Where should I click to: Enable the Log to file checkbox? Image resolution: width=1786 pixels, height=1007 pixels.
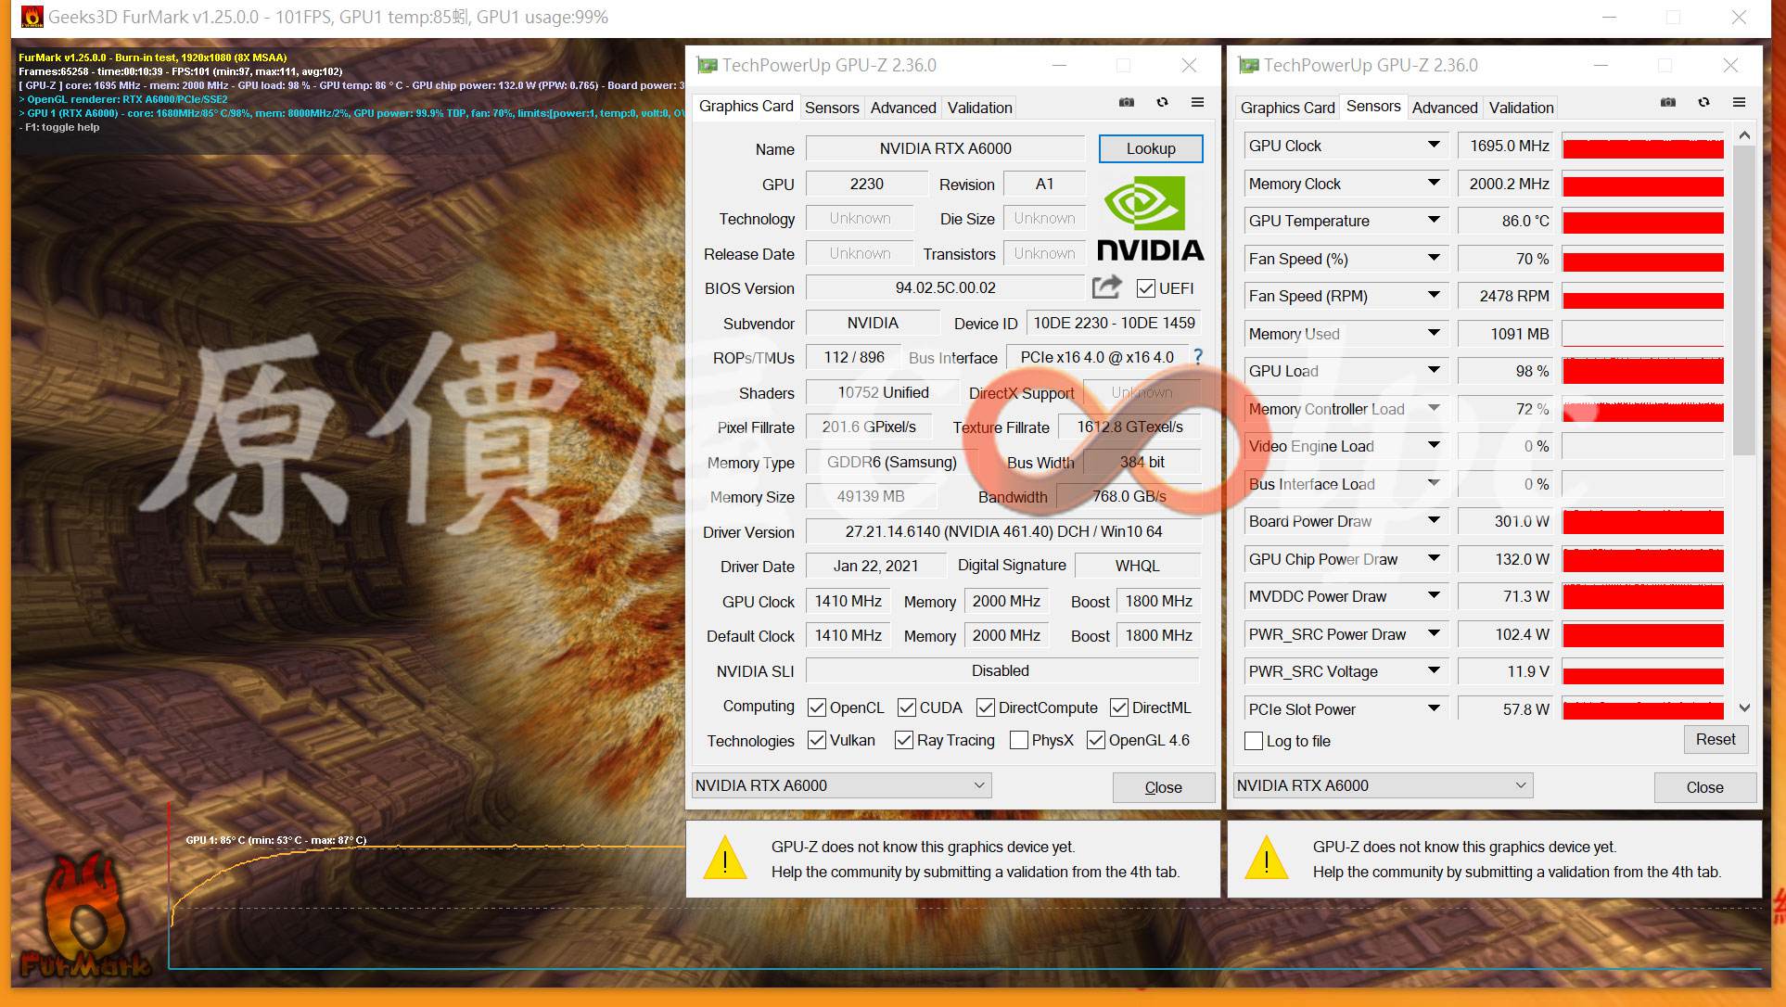pos(1254,741)
